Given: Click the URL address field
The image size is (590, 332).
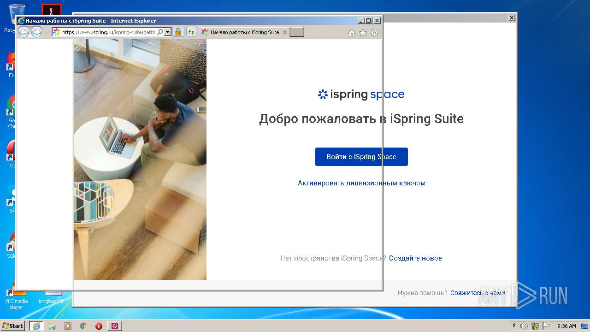Looking at the screenshot, I should click(109, 32).
